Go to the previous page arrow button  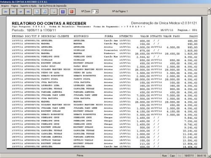[13, 12]
